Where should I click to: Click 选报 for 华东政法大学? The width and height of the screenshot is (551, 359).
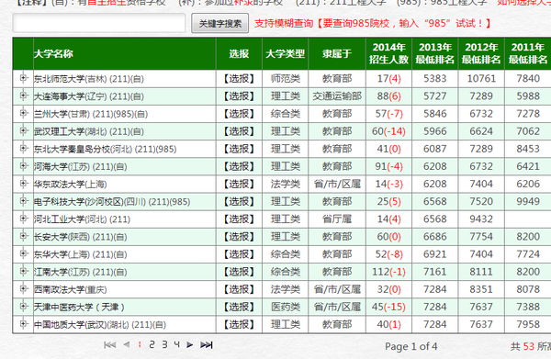(x=239, y=184)
